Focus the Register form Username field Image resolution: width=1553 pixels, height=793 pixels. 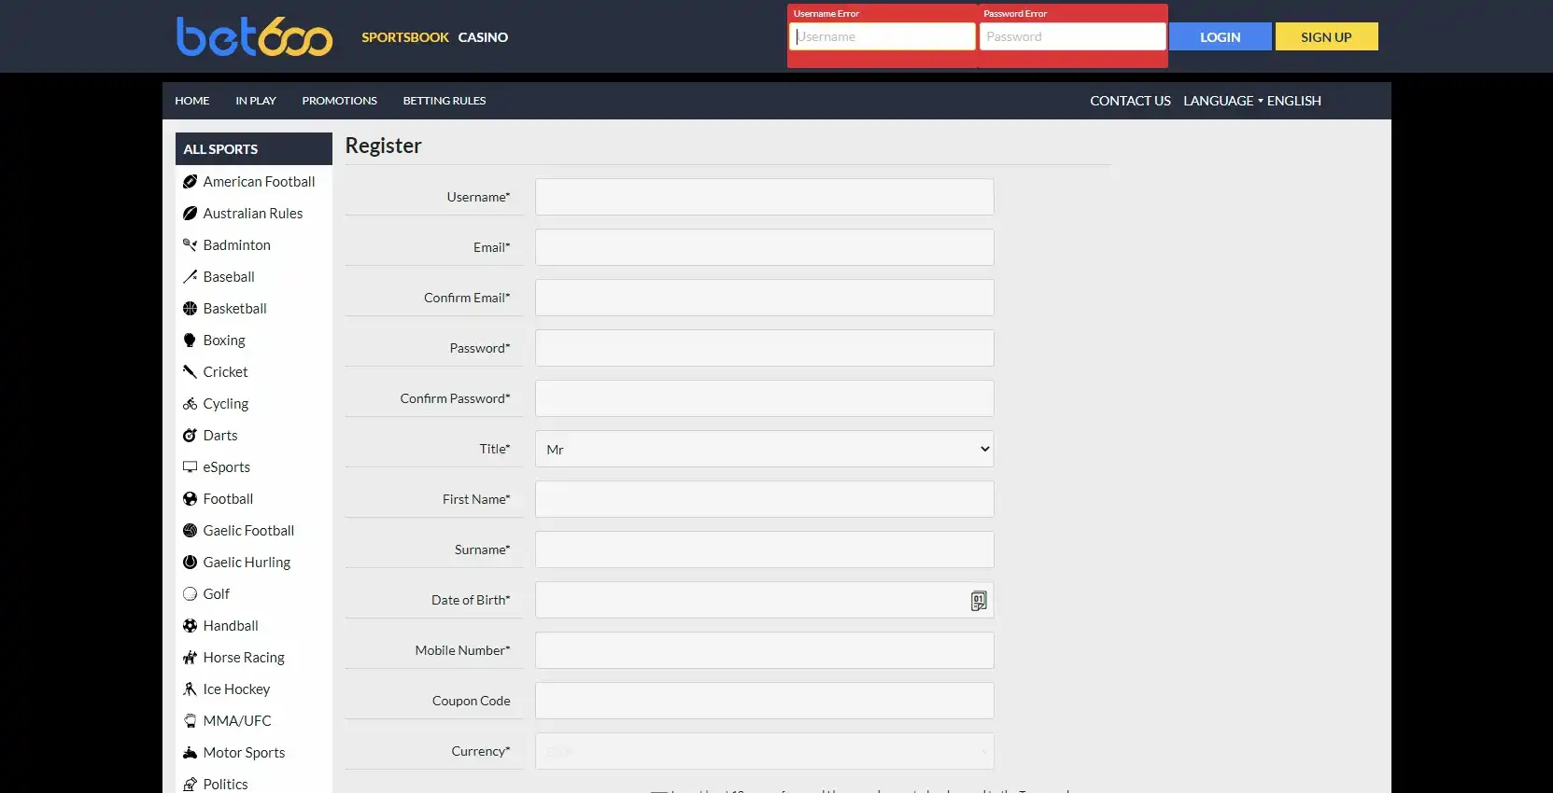click(765, 197)
